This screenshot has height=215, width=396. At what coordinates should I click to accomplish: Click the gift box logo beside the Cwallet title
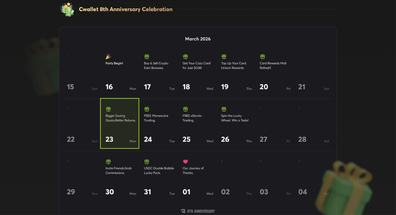tap(67, 9)
